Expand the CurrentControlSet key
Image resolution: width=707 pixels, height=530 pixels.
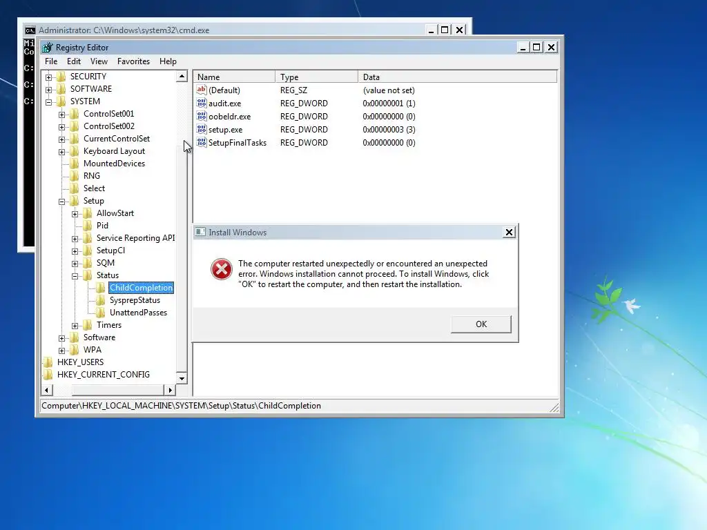pyautogui.click(x=61, y=139)
